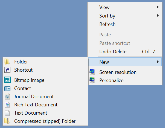Select Undo Delete in context menu
This screenshot has height=128, width=165.
(x=125, y=52)
